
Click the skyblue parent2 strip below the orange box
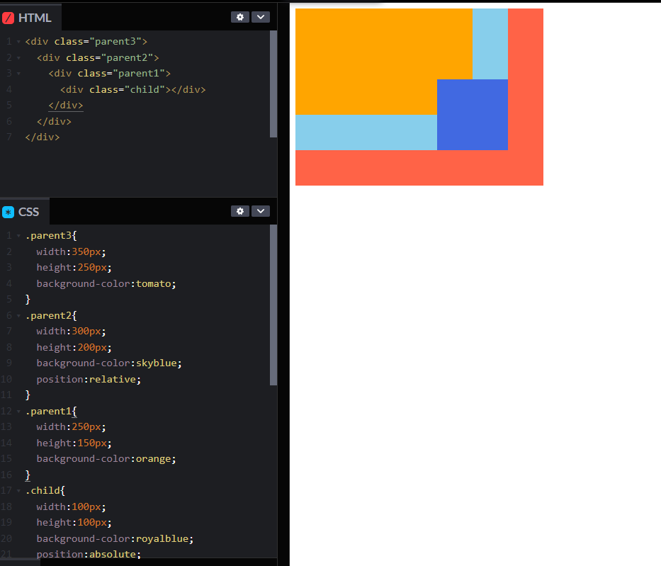pyautogui.click(x=366, y=132)
